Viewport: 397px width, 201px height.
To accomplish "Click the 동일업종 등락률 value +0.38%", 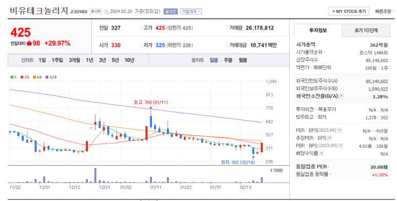I will click(x=380, y=175).
